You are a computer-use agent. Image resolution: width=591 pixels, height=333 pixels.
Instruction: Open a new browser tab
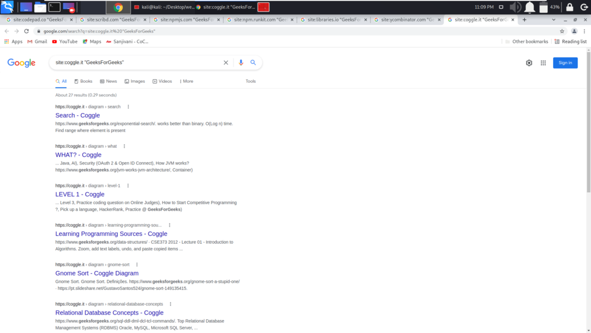point(524,20)
